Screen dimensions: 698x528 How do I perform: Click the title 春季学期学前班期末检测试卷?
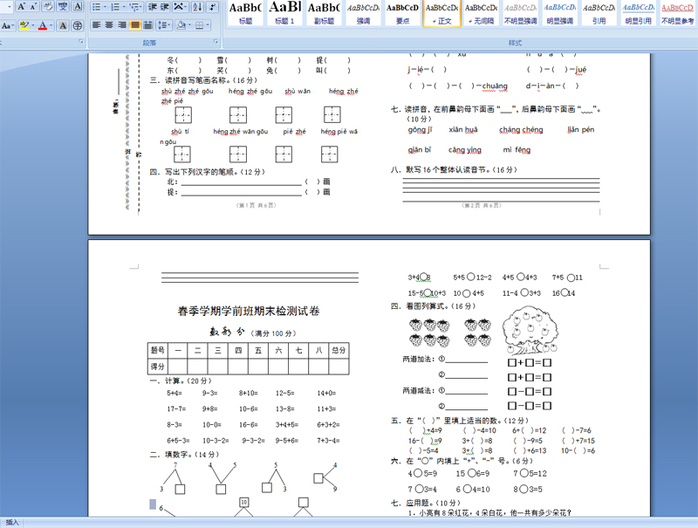tap(249, 312)
